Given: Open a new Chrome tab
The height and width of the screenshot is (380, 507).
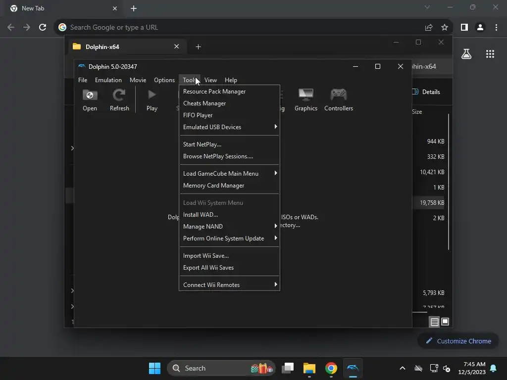Looking at the screenshot, I should (134, 8).
